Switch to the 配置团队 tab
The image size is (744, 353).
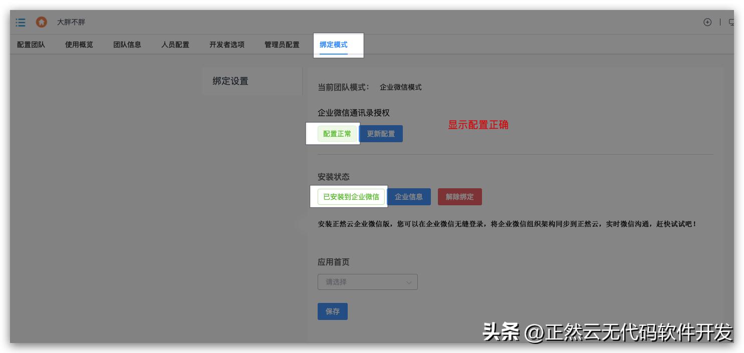point(30,45)
